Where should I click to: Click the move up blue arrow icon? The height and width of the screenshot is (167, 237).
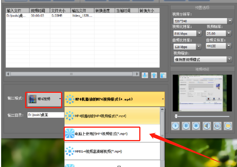click(154, 75)
